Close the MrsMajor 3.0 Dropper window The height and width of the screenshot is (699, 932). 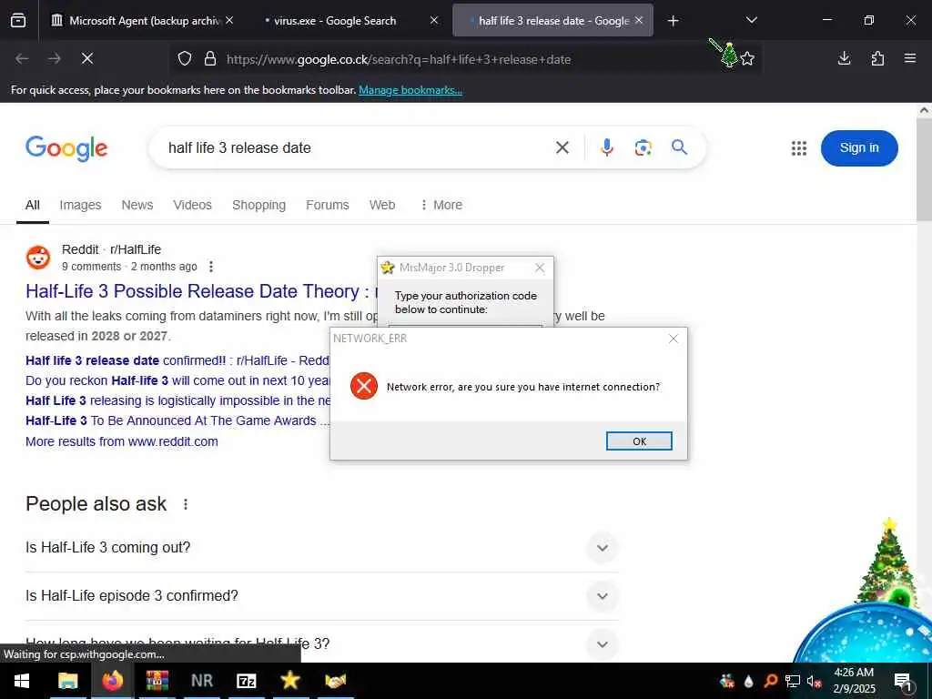[540, 268]
